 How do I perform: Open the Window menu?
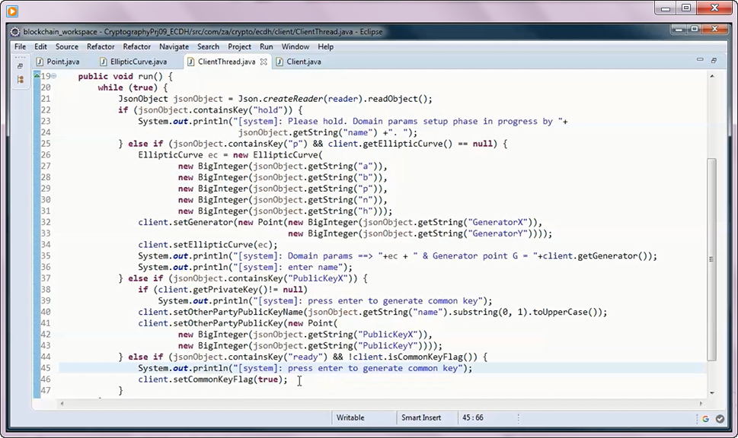click(x=295, y=46)
